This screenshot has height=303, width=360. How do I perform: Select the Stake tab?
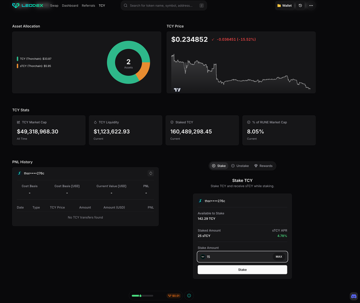coord(218,166)
